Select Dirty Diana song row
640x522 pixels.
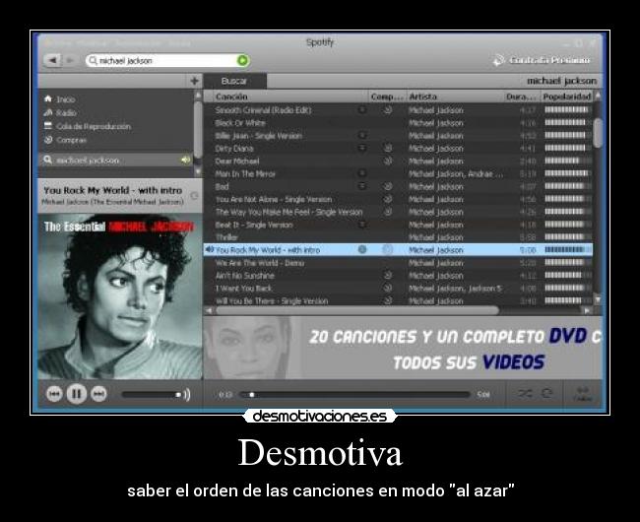(x=398, y=148)
